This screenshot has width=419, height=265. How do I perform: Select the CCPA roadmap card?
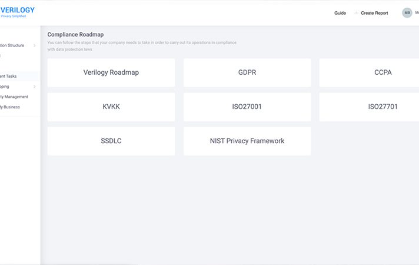[369, 73]
